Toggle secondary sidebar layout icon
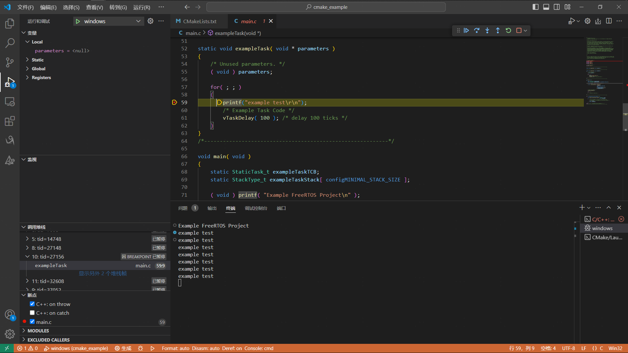 click(x=557, y=7)
